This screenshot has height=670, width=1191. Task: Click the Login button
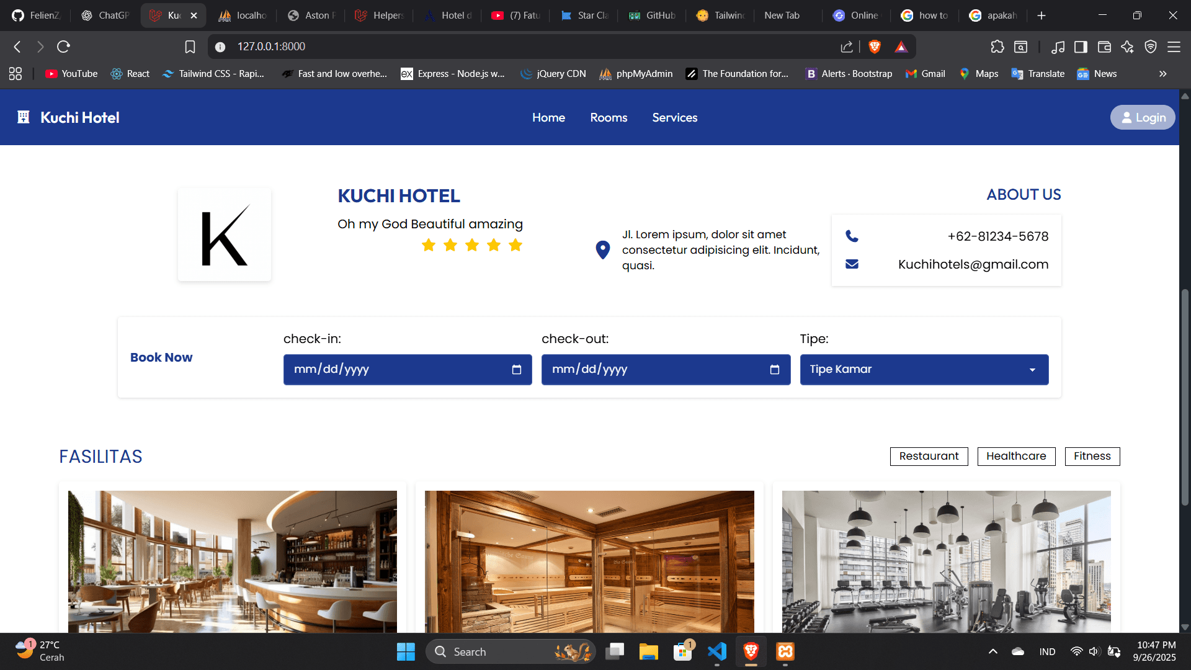coord(1142,118)
